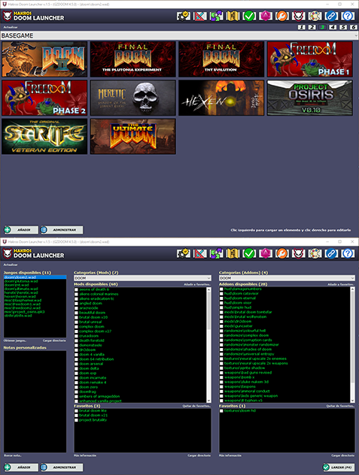The width and height of the screenshot is (359, 475).
Task: Click blue chain link icon in upper window
Action: (x=331, y=16)
